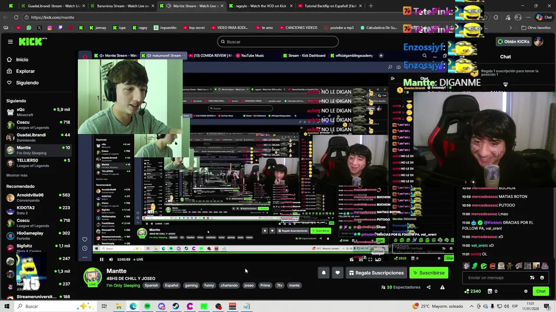
Task: Open youtube a mp3 bookmark
Action: pyautogui.click(x=339, y=28)
